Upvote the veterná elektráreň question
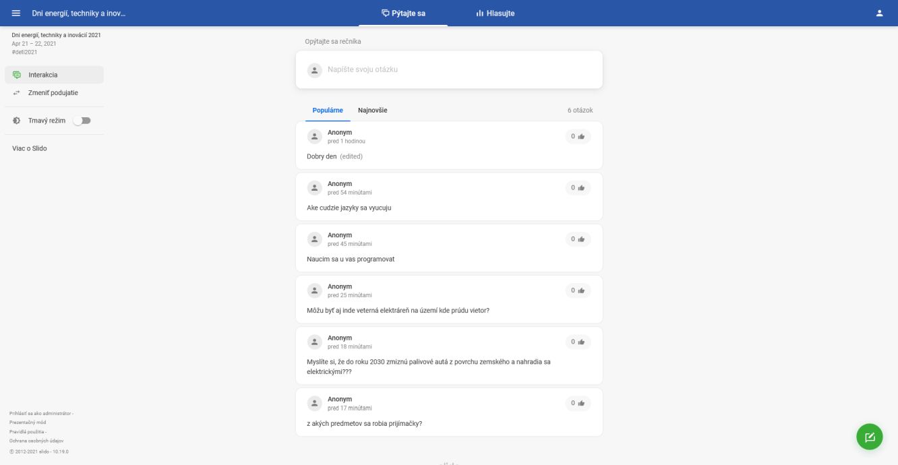This screenshot has height=465, width=898. point(578,290)
